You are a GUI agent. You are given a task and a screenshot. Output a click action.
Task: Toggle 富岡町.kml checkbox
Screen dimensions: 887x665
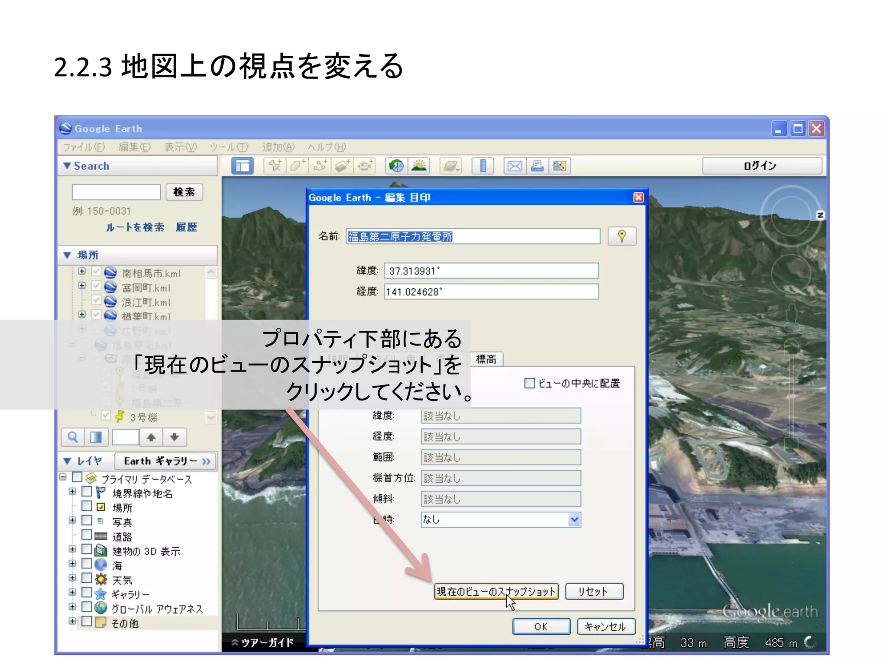(96, 286)
